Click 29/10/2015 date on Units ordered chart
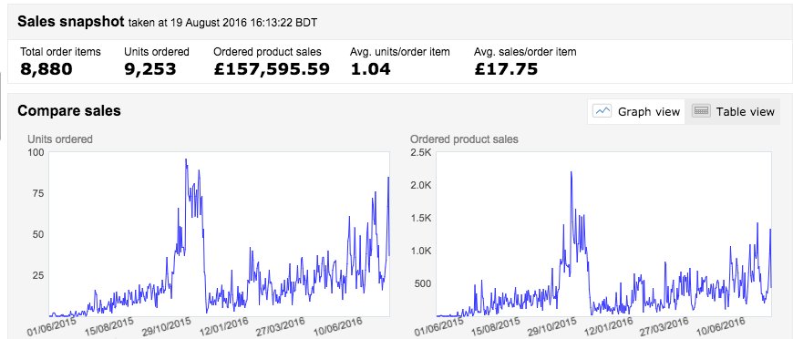This screenshot has height=339, width=793. tap(167, 327)
